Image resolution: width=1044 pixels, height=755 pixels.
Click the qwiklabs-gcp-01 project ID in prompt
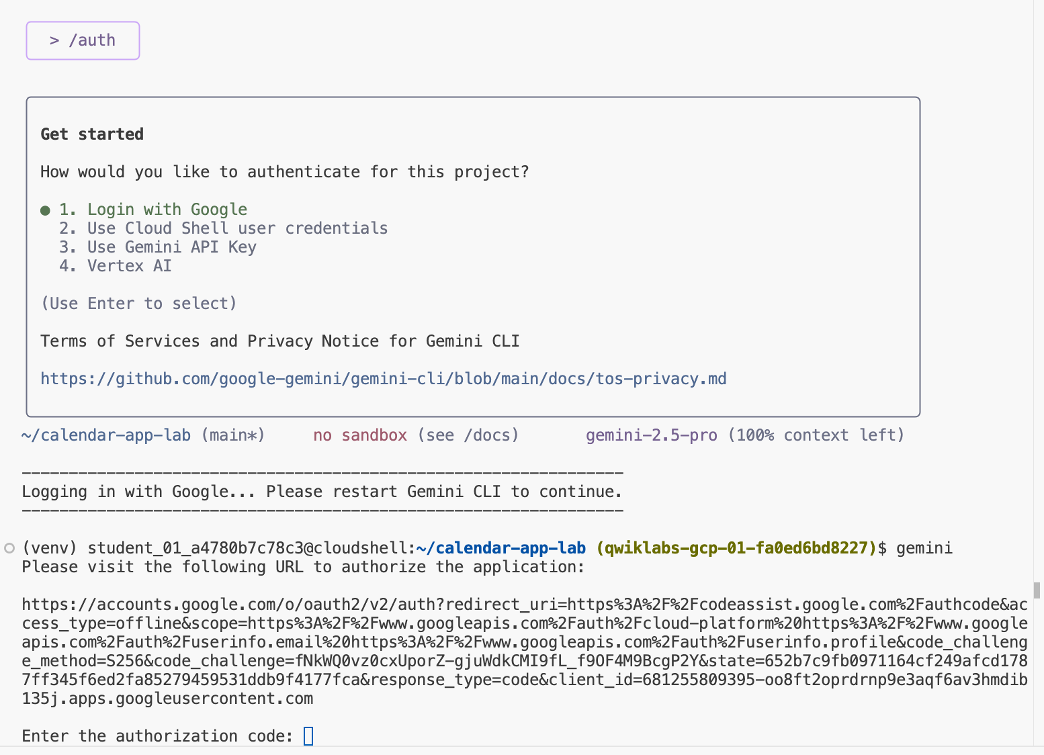[x=736, y=548]
